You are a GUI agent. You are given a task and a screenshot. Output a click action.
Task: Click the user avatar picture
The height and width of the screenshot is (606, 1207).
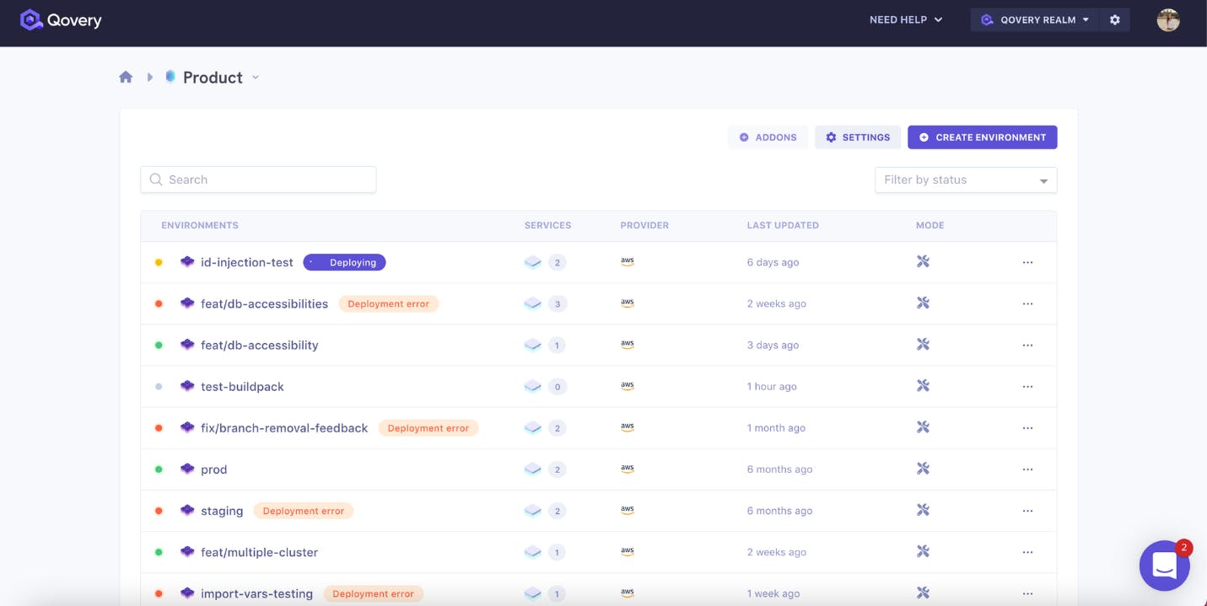pos(1167,19)
